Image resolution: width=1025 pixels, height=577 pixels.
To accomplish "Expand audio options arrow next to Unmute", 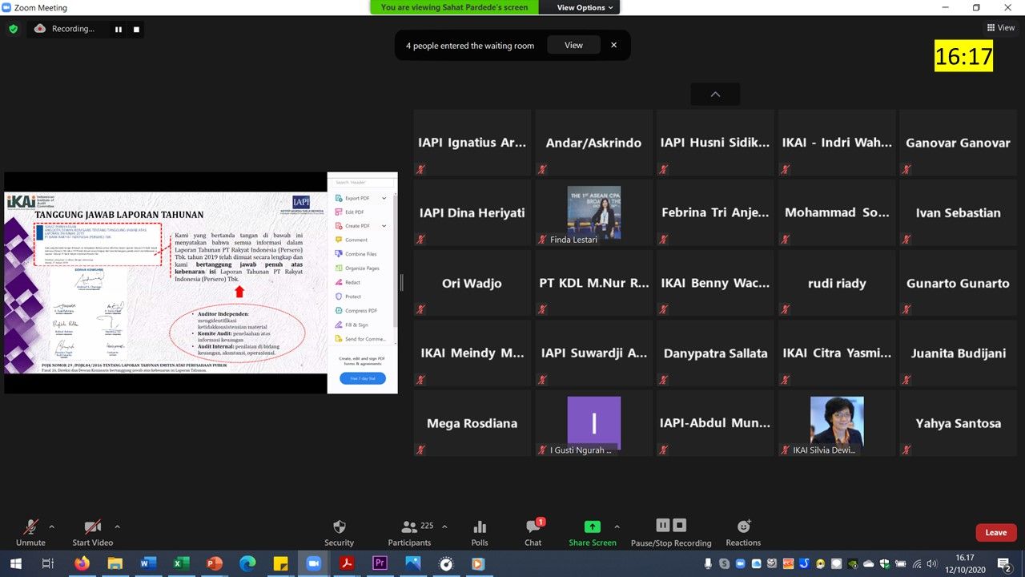I will tap(52, 527).
